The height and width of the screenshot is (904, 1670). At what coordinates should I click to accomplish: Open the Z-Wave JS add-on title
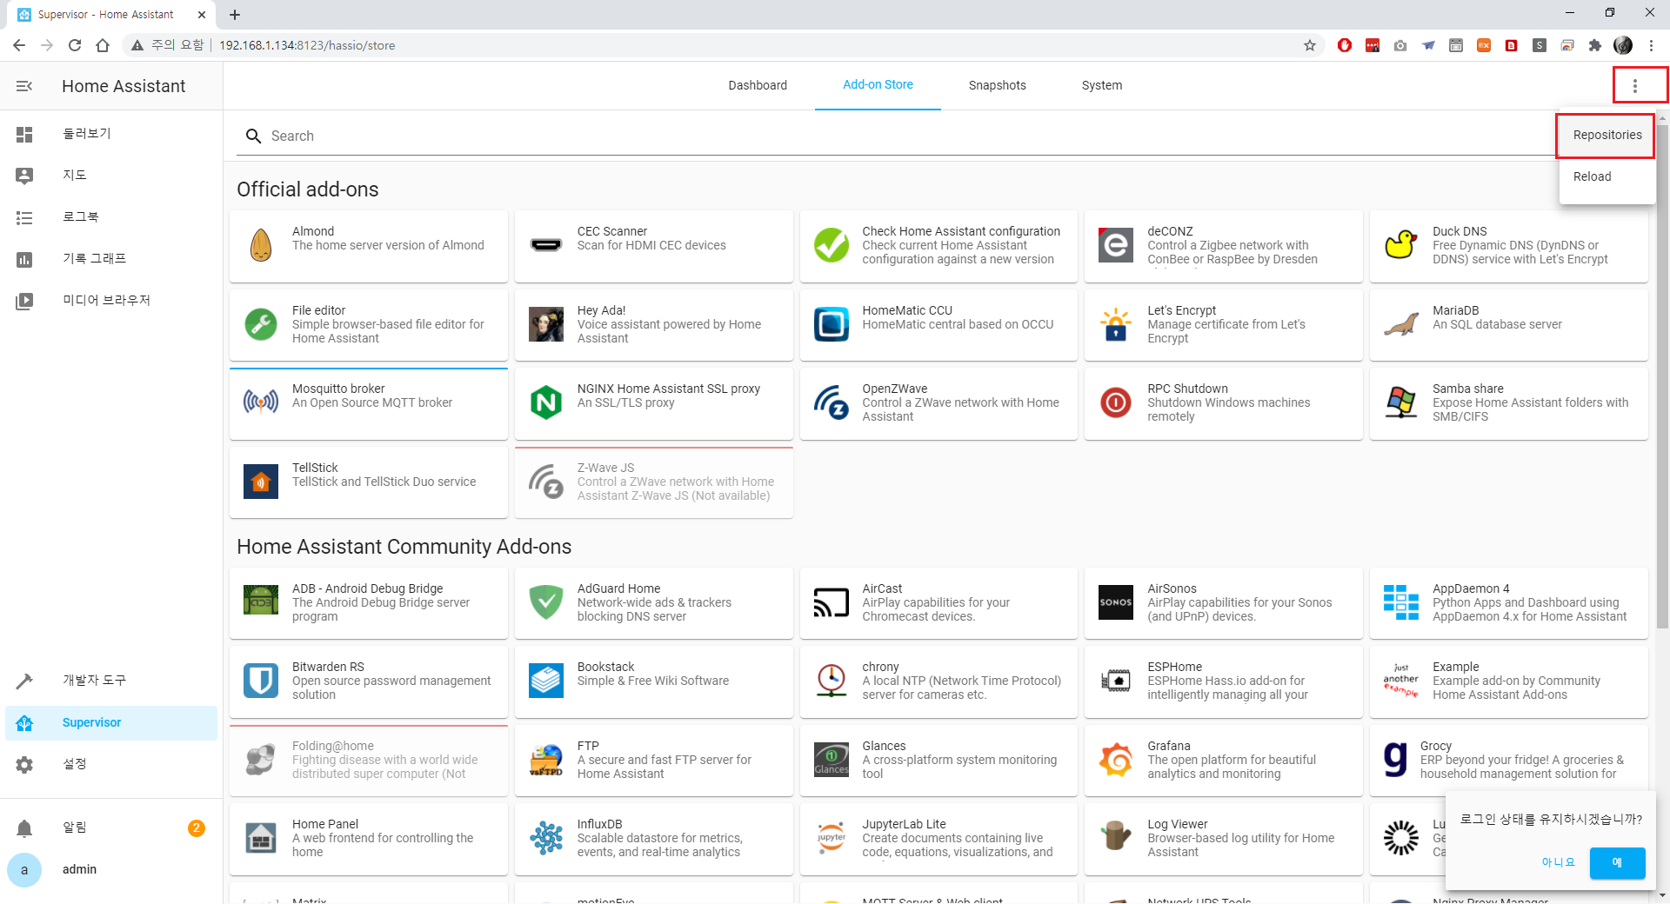pyautogui.click(x=605, y=468)
